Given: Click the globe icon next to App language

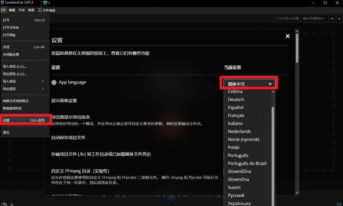Looking at the screenshot, I should click(x=54, y=82).
